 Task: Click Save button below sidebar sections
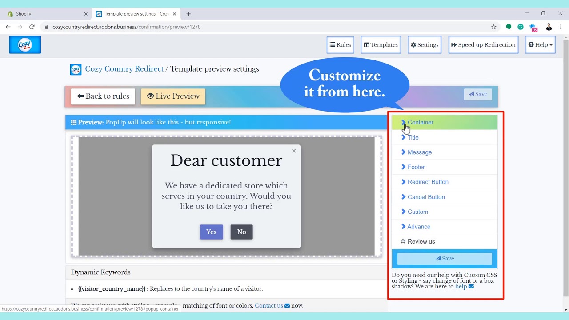tap(445, 259)
